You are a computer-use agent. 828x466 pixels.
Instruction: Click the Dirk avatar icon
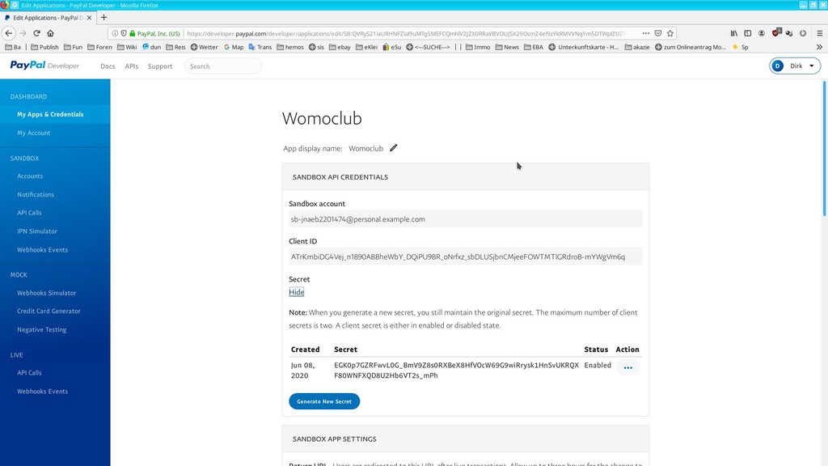coord(777,66)
